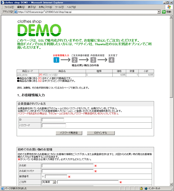Click the お名前 input field
Image resolution: width=174 pixels, height=191 pixels.
click(x=68, y=166)
